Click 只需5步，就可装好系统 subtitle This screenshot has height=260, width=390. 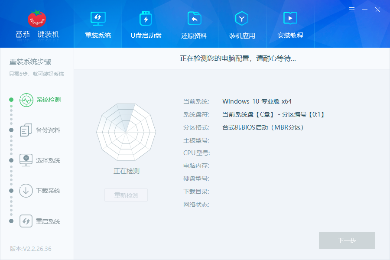36,74
